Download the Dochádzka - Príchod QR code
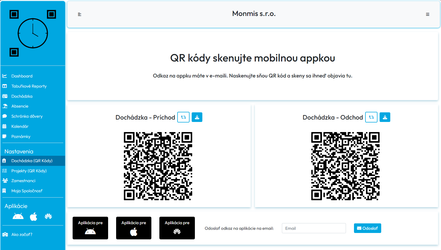Image resolution: width=441 pixels, height=250 pixels. [197, 117]
